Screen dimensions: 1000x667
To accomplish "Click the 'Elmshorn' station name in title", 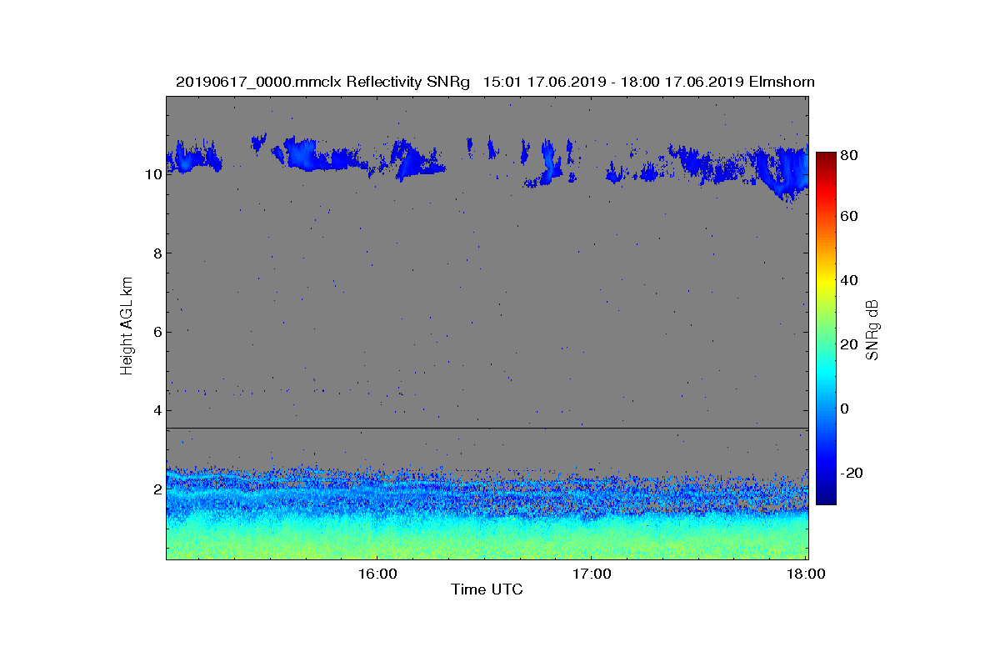I will (780, 82).
